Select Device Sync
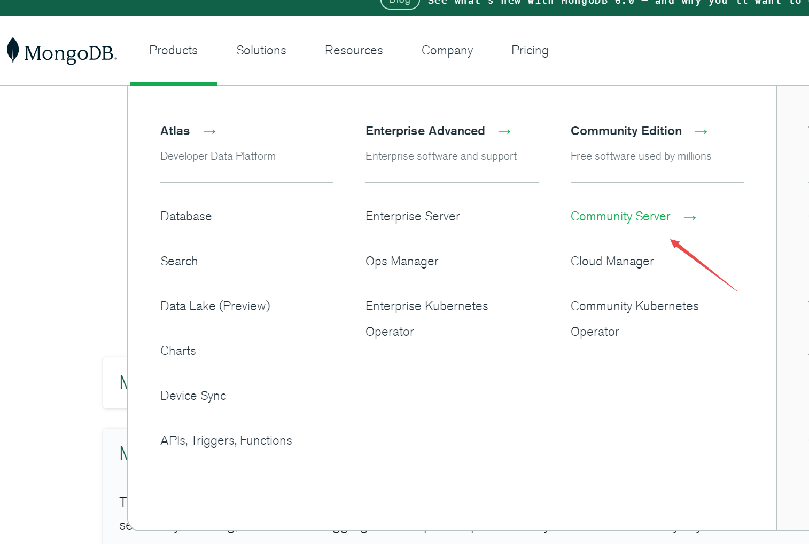The height and width of the screenshot is (544, 809). 193,396
